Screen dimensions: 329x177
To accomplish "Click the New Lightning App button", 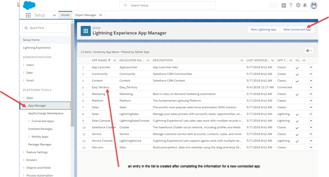I will [263, 29].
